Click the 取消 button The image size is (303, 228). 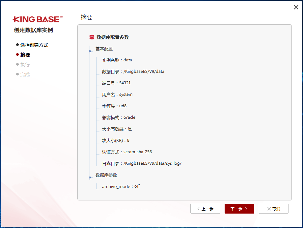(x=274, y=209)
